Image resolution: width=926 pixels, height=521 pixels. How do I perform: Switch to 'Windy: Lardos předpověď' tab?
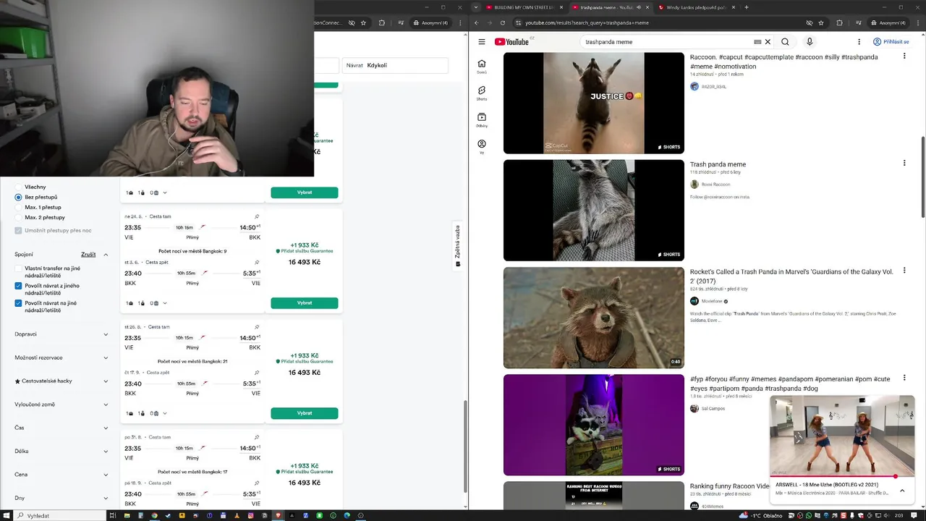[696, 7]
